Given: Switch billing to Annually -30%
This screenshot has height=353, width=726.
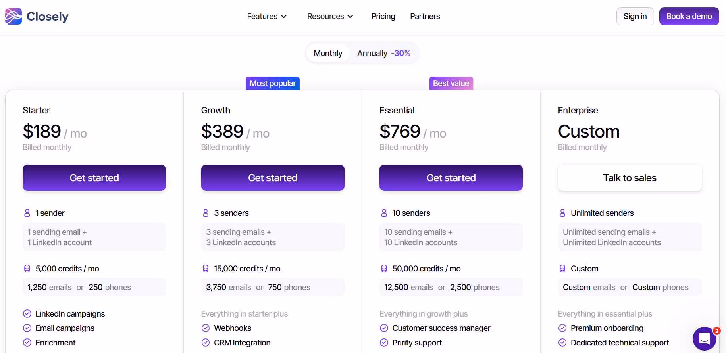Looking at the screenshot, I should click(x=384, y=53).
